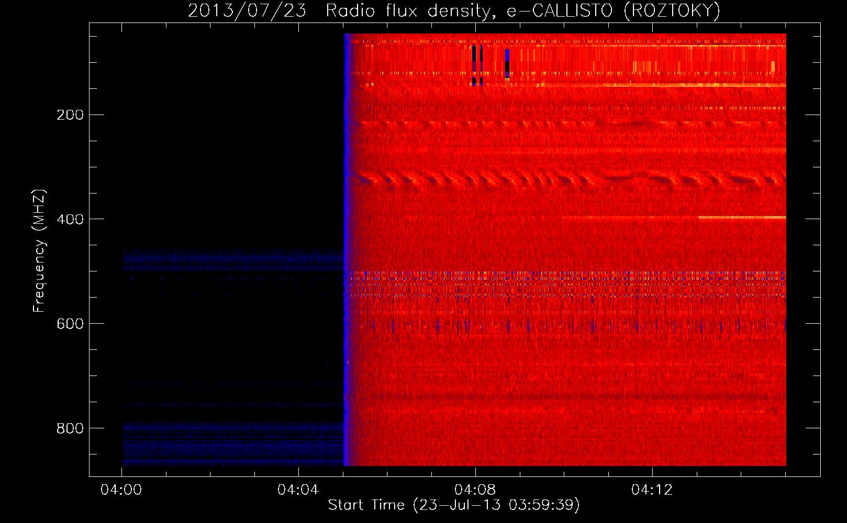Image resolution: width=847 pixels, height=523 pixels.
Task: Click the plot title '2013/07/23 Radio flux density'
Action: pyautogui.click(x=454, y=10)
